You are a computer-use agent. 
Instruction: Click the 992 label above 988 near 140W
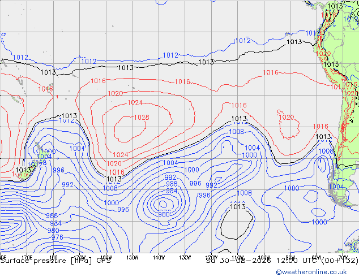click(x=170, y=178)
